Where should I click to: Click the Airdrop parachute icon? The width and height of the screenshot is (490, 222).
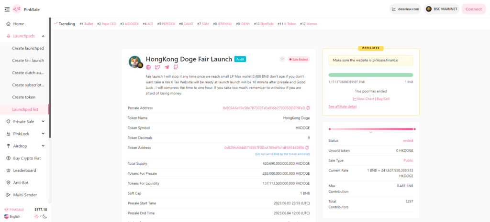click(9, 146)
